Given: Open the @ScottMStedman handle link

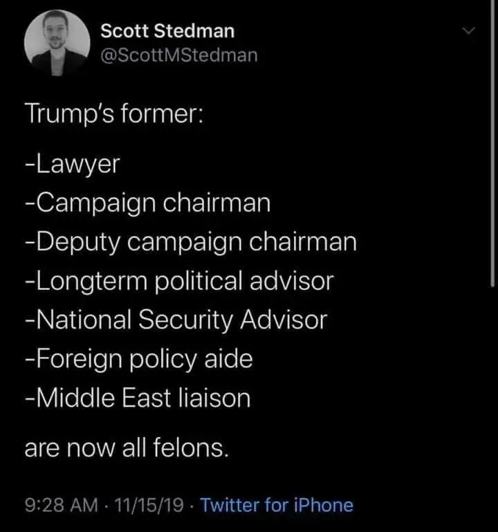Looking at the screenshot, I should click(179, 55).
